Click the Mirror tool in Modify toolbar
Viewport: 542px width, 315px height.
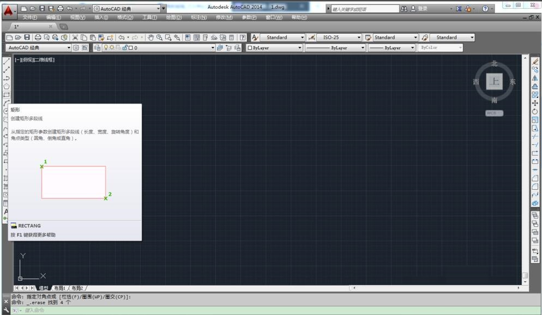(535, 78)
